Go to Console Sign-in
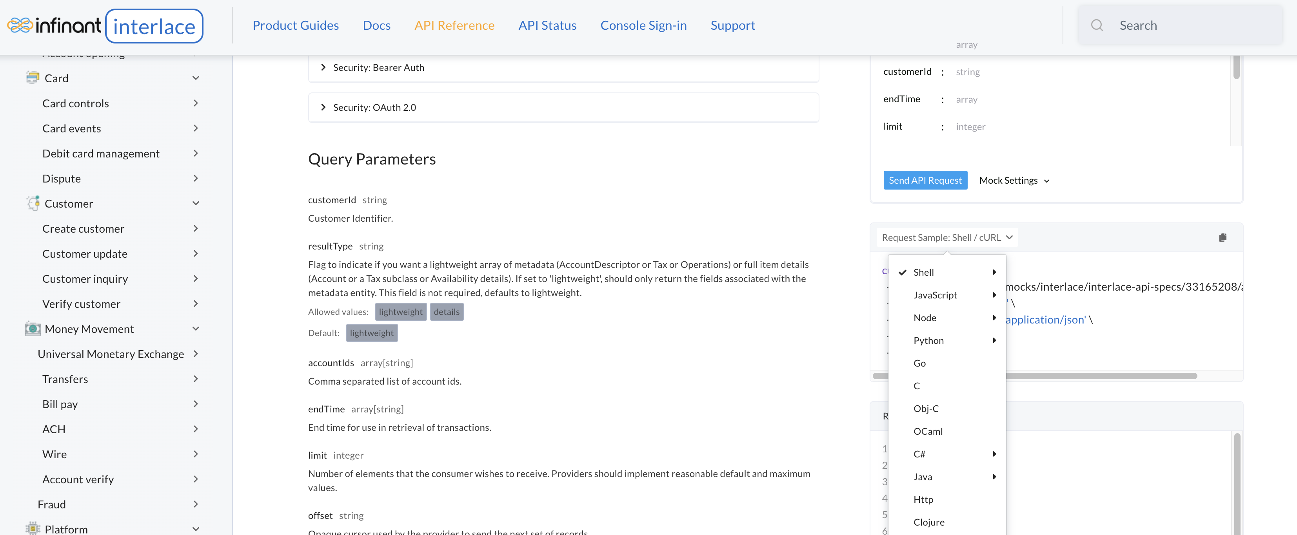Viewport: 1297px width, 535px height. click(643, 25)
